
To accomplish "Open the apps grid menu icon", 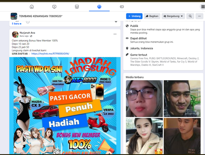I will point(203,7).
